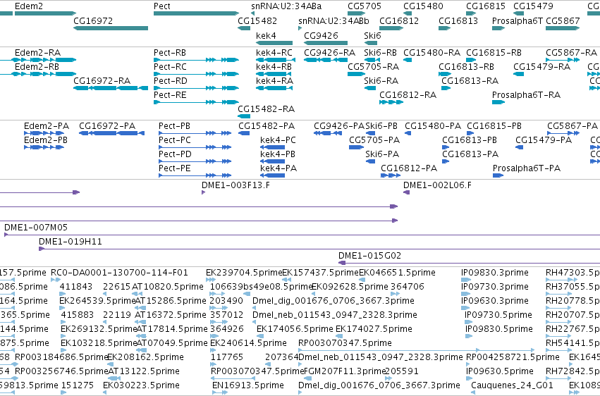Screen dimensions: 600x396
Task: Click the Ski6 gene label
Action: point(372,35)
